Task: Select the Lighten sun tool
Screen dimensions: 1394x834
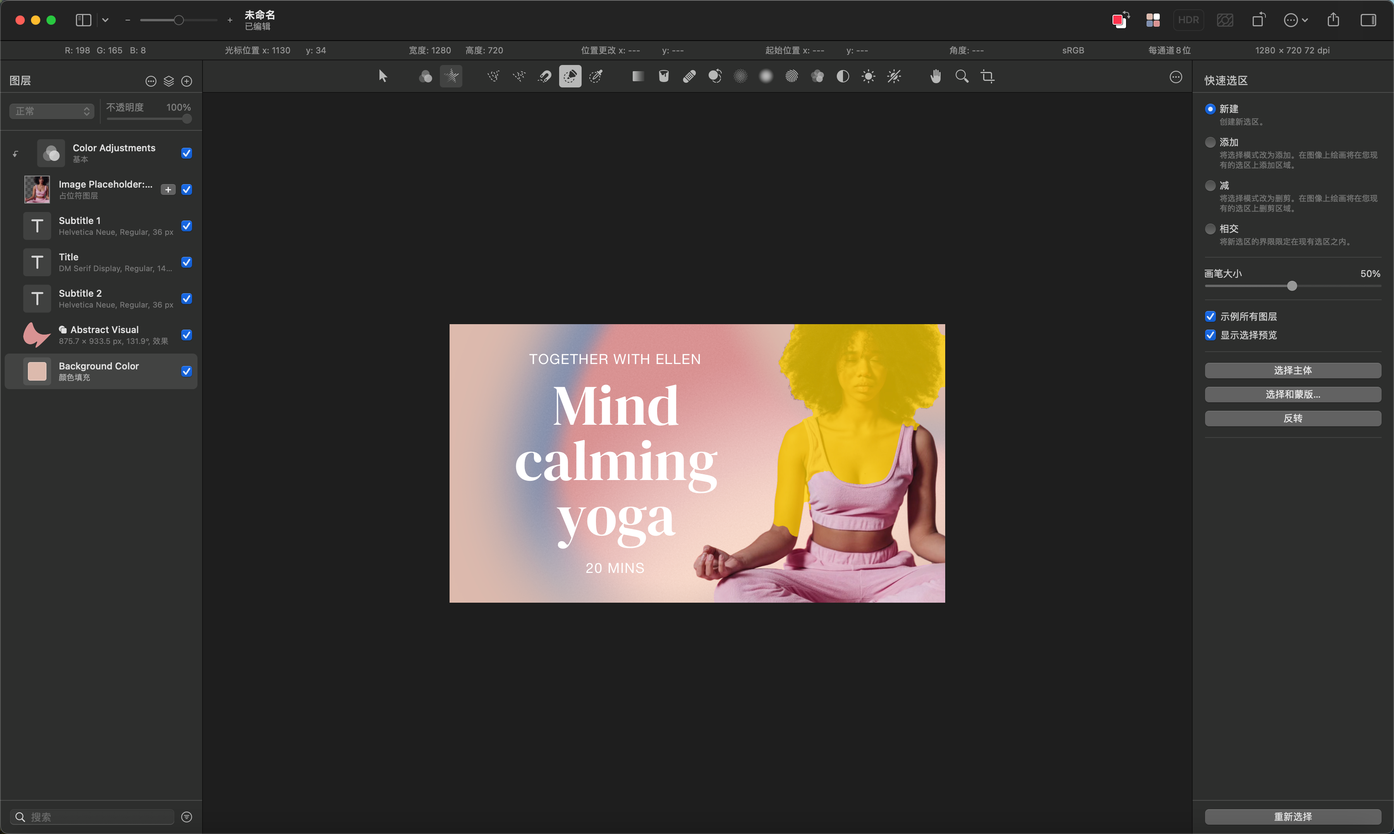Action: pos(869,76)
